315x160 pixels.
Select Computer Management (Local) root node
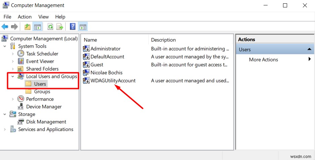point(44,39)
